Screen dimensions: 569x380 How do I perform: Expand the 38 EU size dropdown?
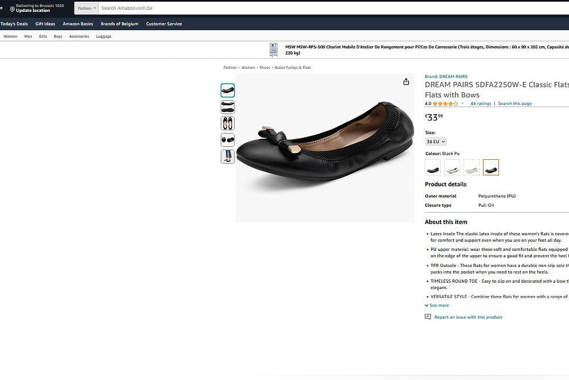[x=435, y=141]
